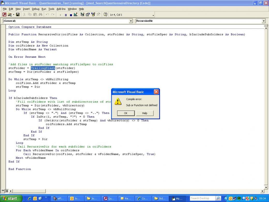Click the Toolbox hammer-and-wrench icon
The image size is (269, 202).
(98, 15)
